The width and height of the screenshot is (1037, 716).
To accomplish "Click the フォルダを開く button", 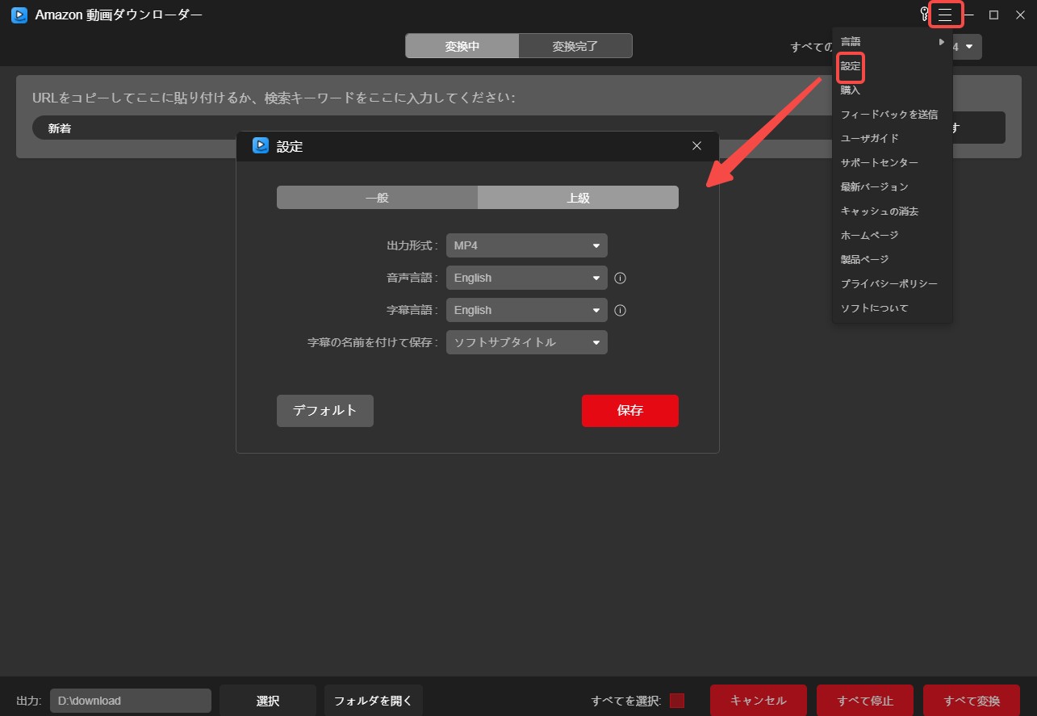I will click(373, 701).
